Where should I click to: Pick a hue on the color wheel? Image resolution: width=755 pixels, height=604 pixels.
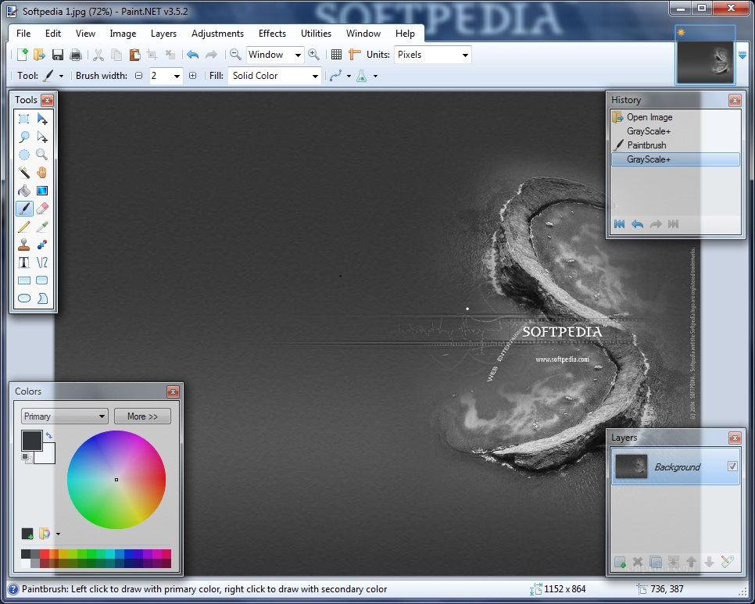(116, 480)
